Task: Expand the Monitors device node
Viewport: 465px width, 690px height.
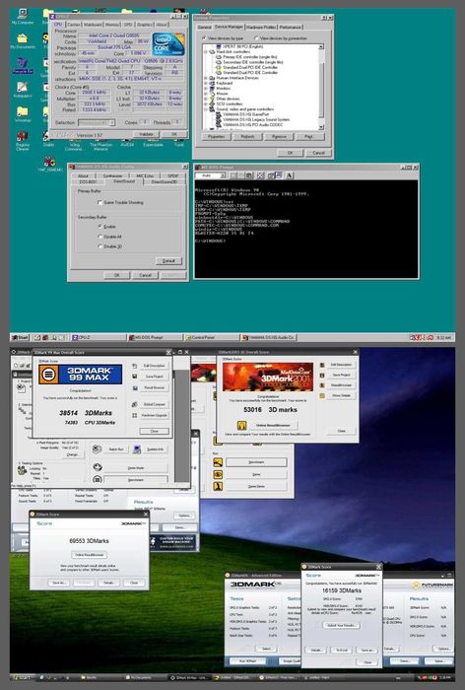Action: tap(206, 89)
